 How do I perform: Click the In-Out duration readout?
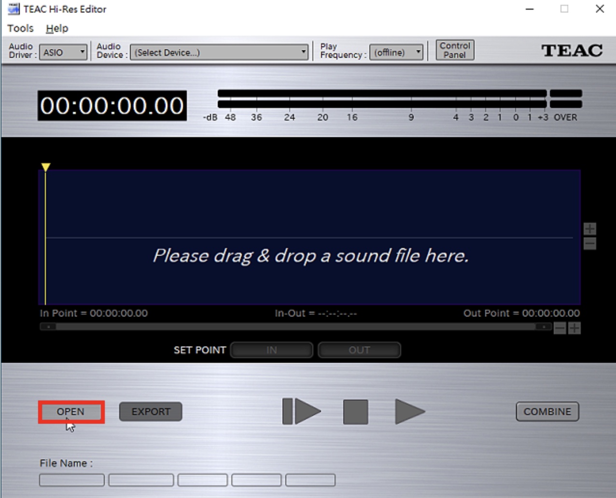click(316, 313)
